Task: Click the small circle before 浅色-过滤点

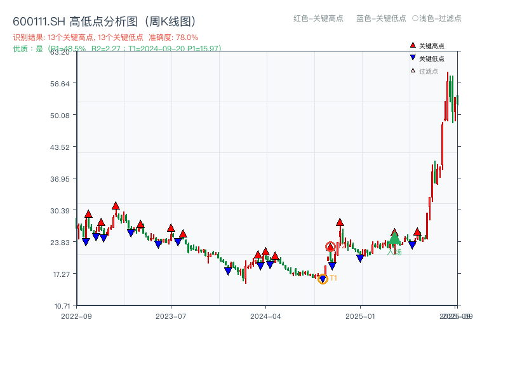Action: pos(415,18)
